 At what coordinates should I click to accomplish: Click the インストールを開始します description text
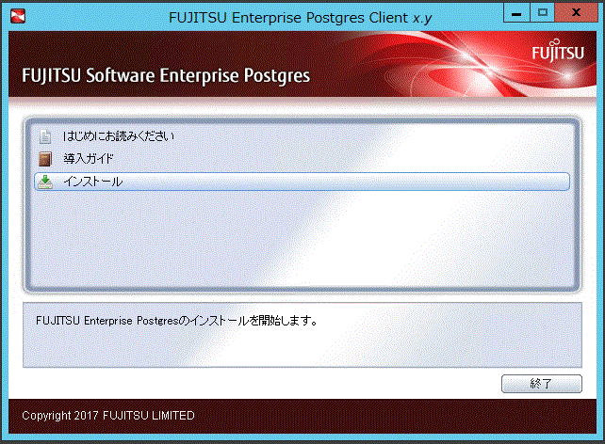click(176, 321)
